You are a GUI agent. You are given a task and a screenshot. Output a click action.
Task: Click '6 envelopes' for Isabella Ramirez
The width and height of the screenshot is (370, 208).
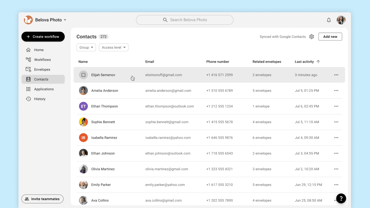pyautogui.click(x=262, y=138)
